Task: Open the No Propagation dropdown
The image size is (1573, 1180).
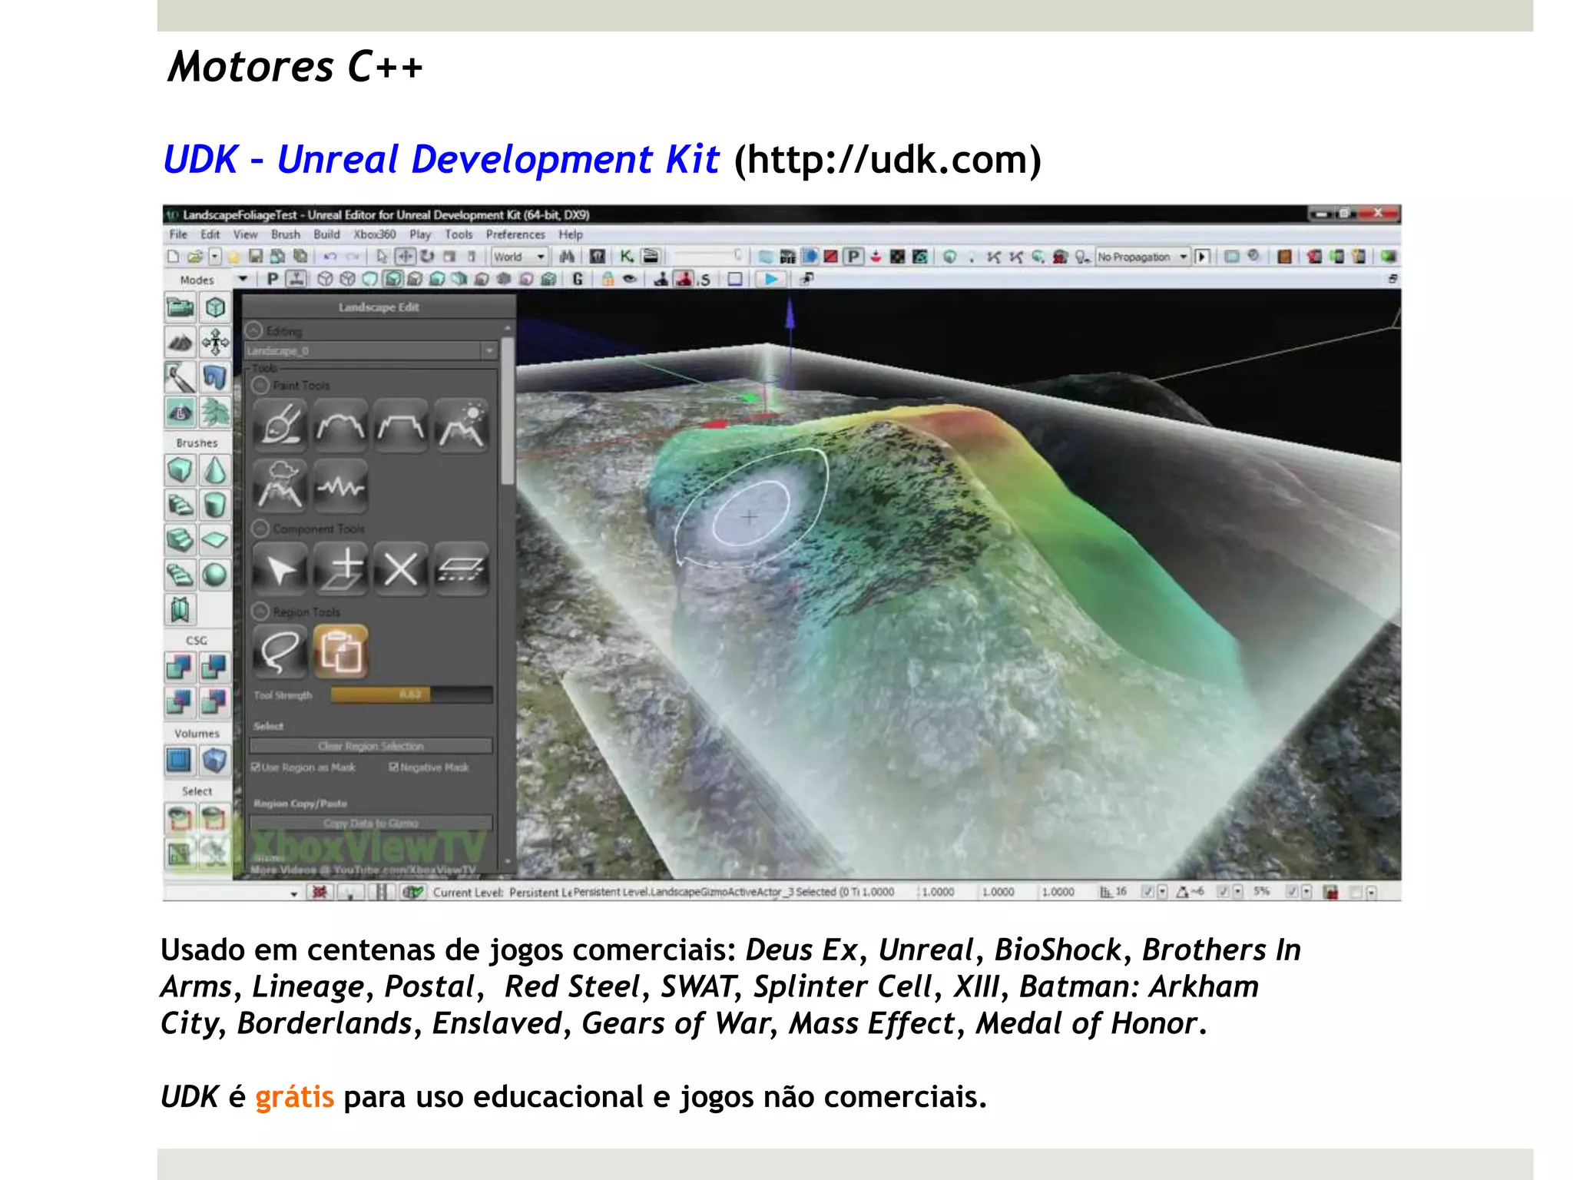Action: click(1143, 257)
